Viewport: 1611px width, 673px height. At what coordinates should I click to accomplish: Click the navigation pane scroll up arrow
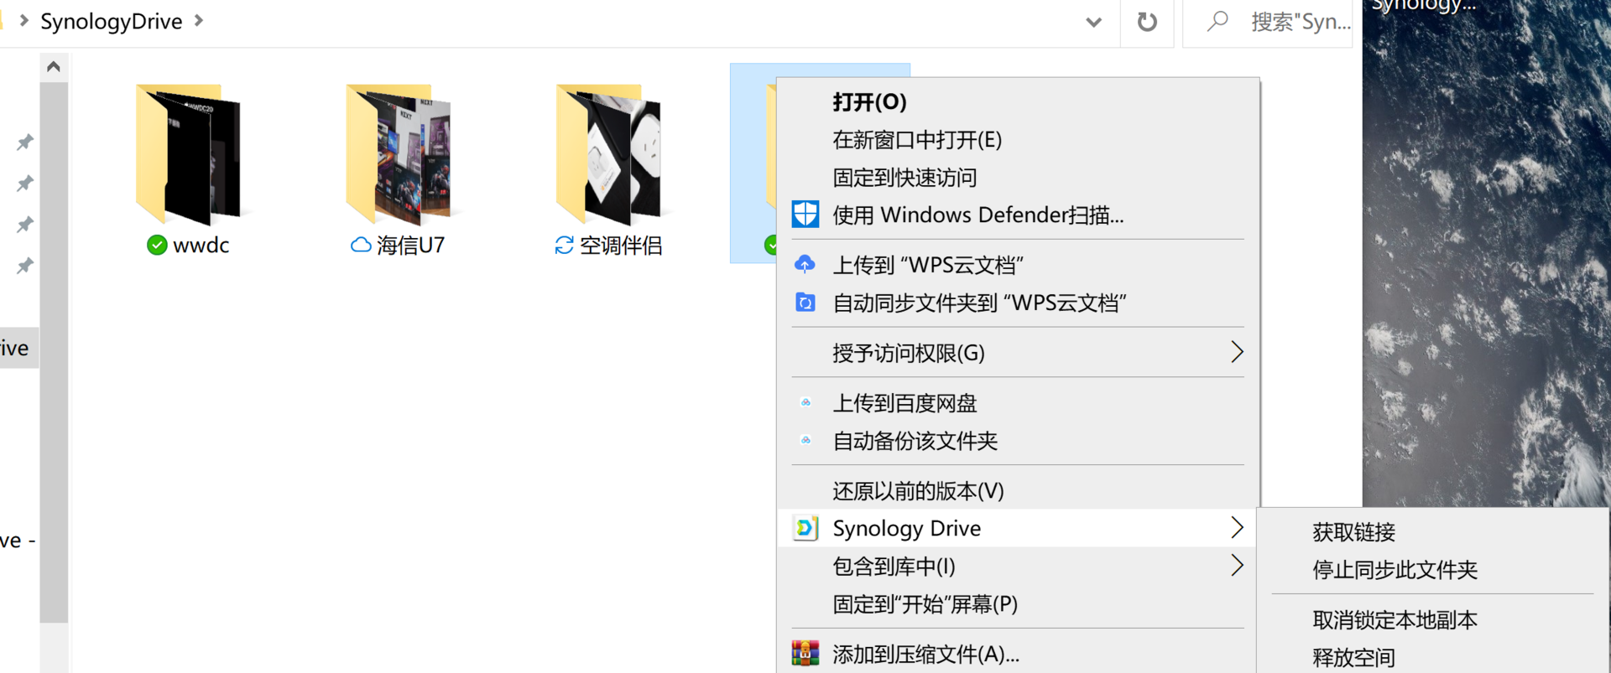(x=54, y=66)
